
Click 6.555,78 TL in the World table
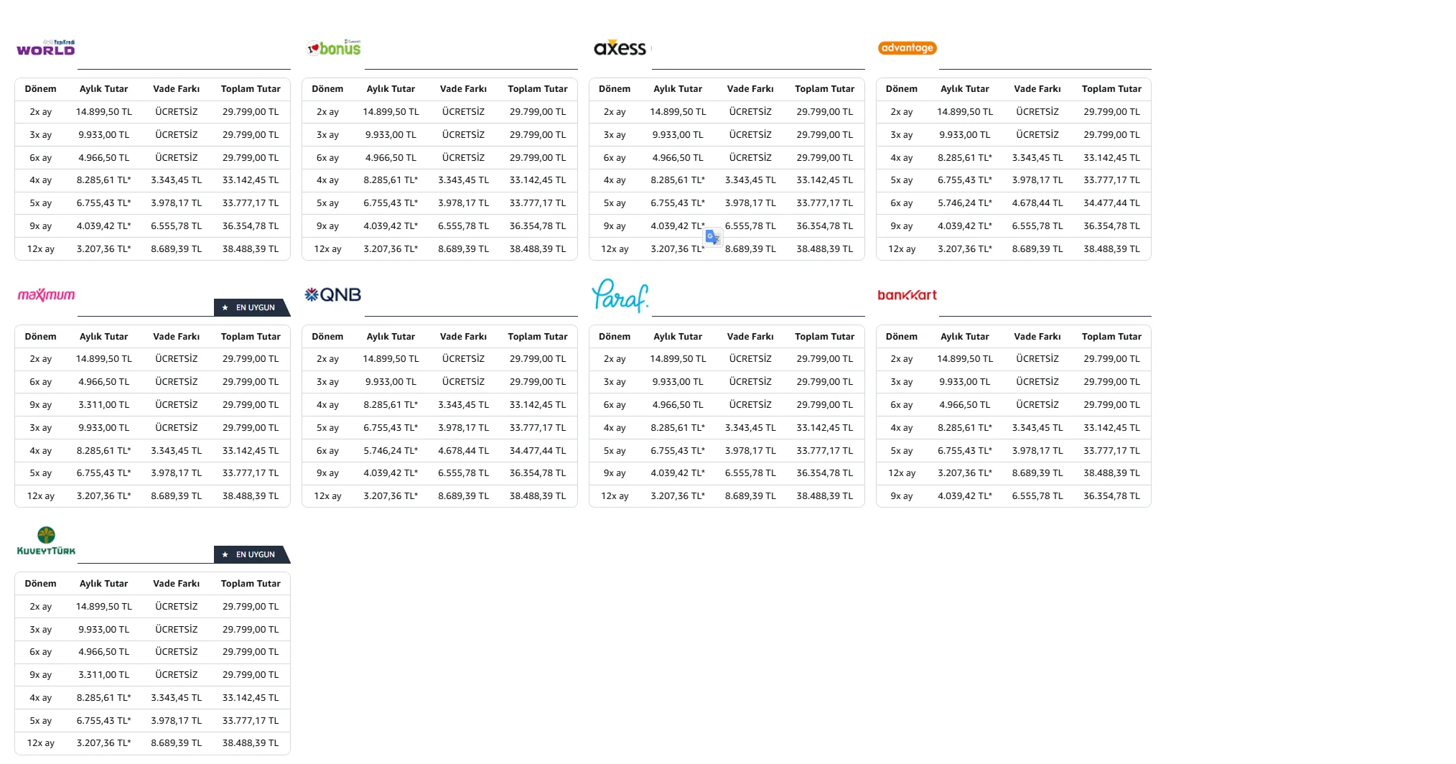177,226
